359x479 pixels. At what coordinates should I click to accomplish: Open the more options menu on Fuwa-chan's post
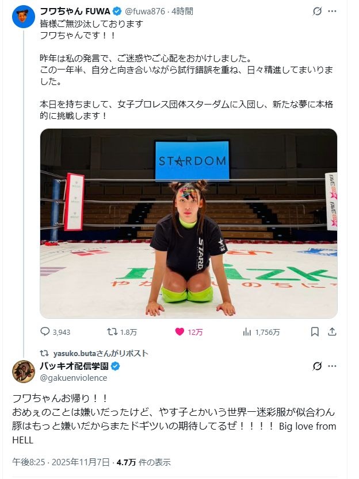332,11
